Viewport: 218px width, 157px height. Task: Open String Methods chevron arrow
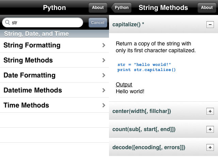click(x=104, y=60)
